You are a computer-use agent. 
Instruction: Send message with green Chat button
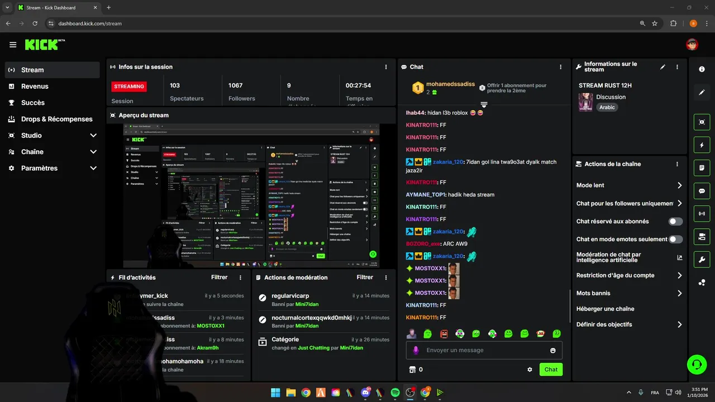pyautogui.click(x=551, y=370)
